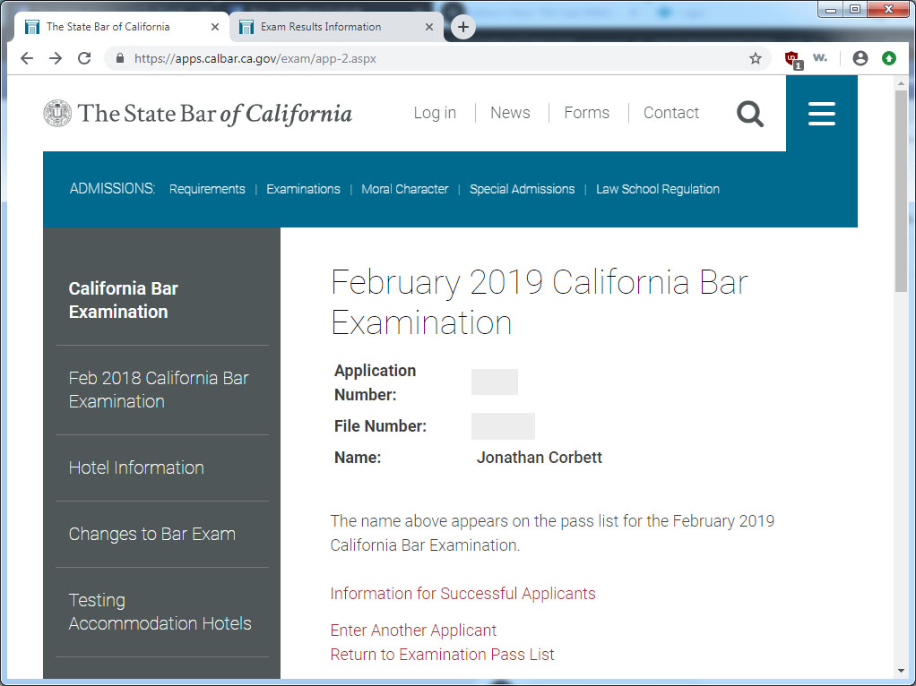Reload the page with the refresh icon
This screenshot has width=916, height=686.
coord(83,57)
